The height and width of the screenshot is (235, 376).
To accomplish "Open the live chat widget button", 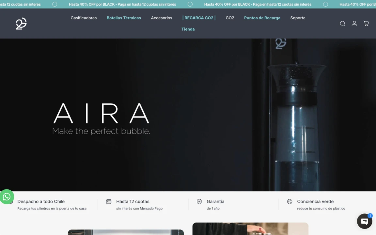I will [x=365, y=221].
